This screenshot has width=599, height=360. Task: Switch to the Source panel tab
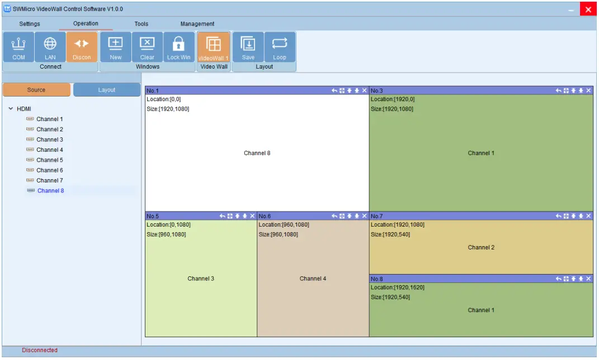click(36, 90)
